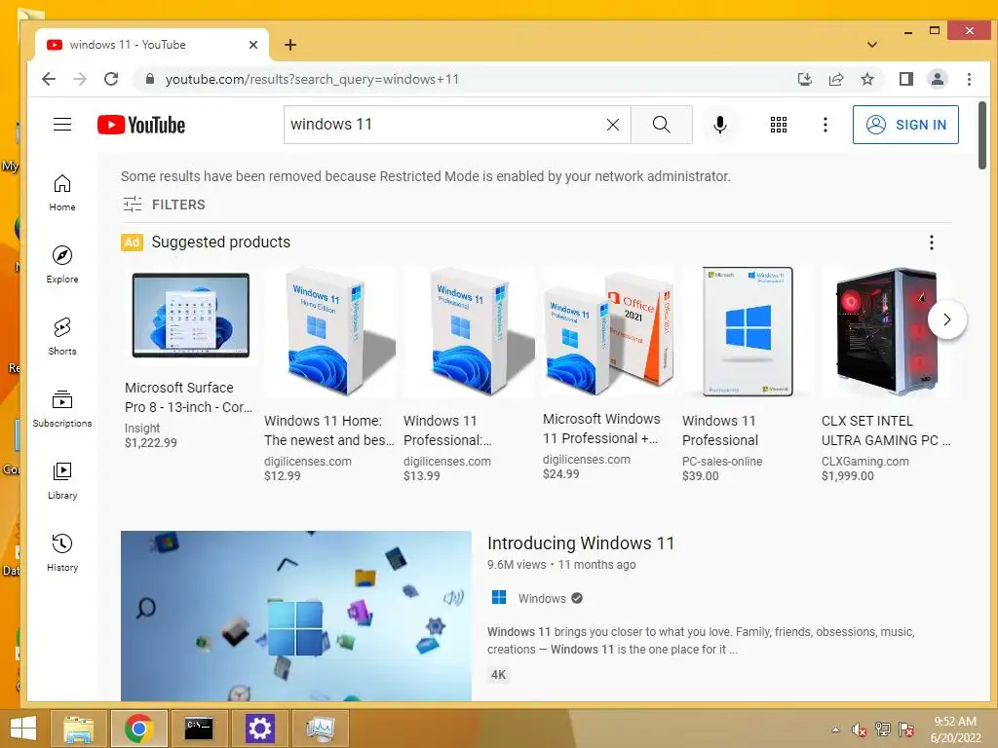
Task: Click SIGN IN button
Action: click(905, 125)
